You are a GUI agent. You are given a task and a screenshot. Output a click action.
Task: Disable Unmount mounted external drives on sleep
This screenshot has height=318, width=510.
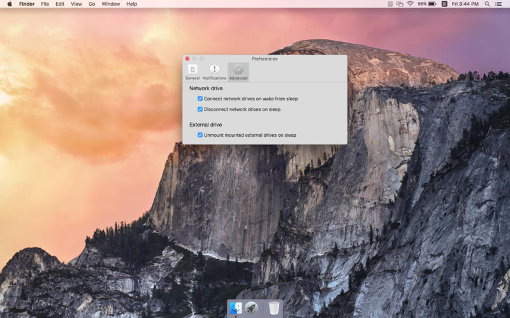[x=200, y=135]
